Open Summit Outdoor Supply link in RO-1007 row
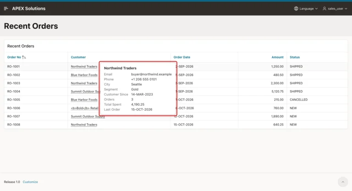The height and width of the screenshot is (191, 352). 88,116
